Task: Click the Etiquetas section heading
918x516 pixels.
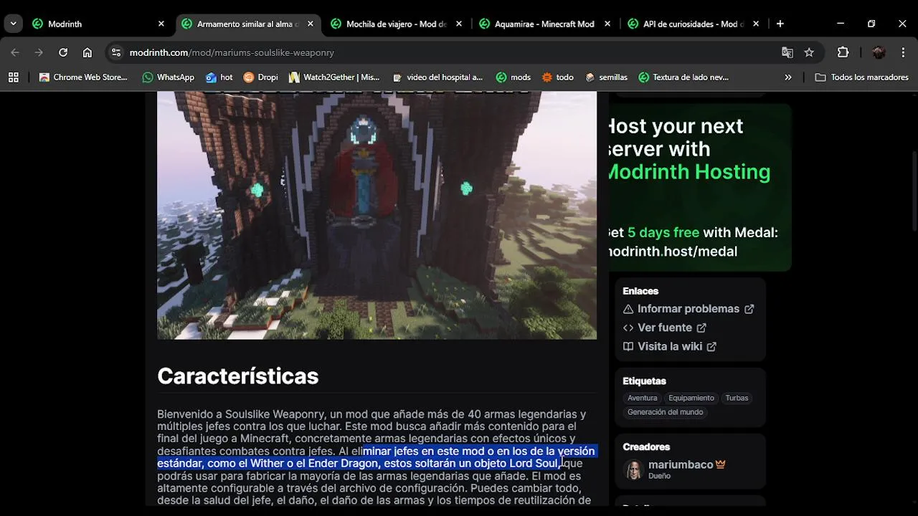Action: click(x=644, y=381)
